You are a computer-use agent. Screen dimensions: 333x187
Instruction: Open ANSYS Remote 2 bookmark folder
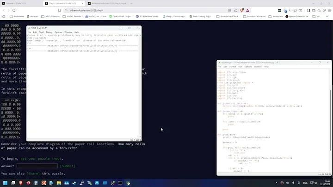pyautogui.click(x=73, y=16)
